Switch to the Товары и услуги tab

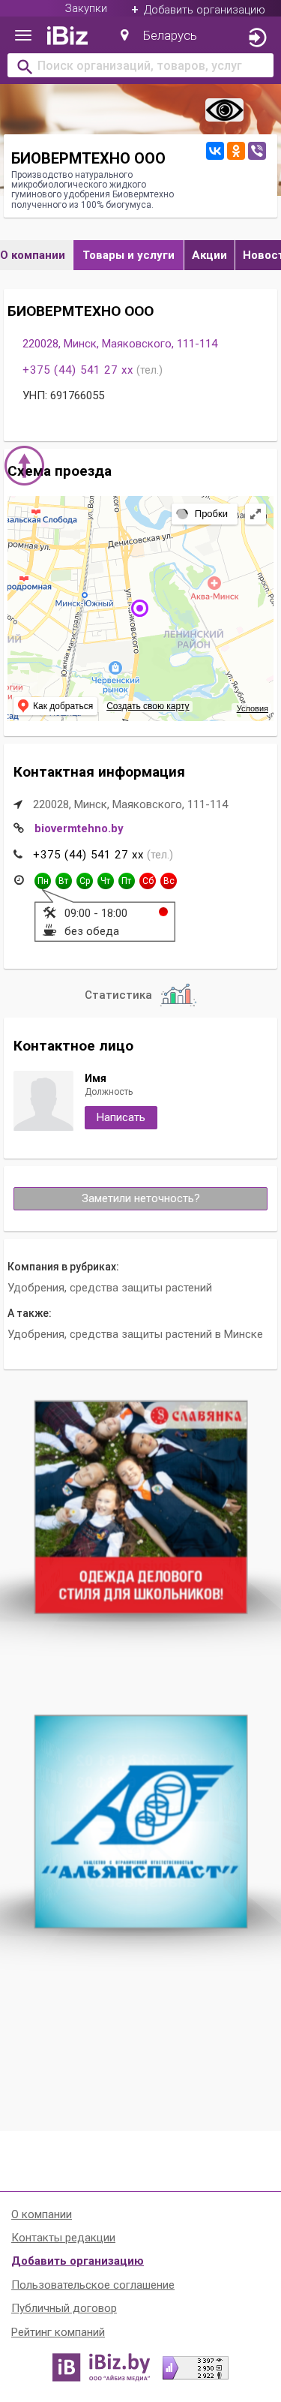pos(128,254)
